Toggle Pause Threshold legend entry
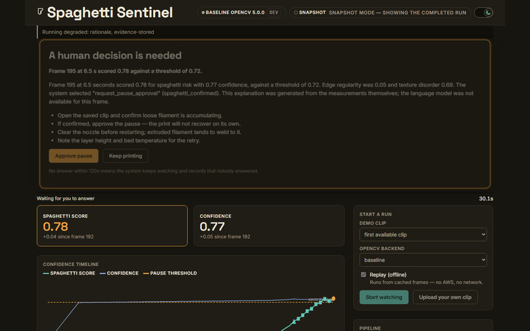 tap(170, 273)
